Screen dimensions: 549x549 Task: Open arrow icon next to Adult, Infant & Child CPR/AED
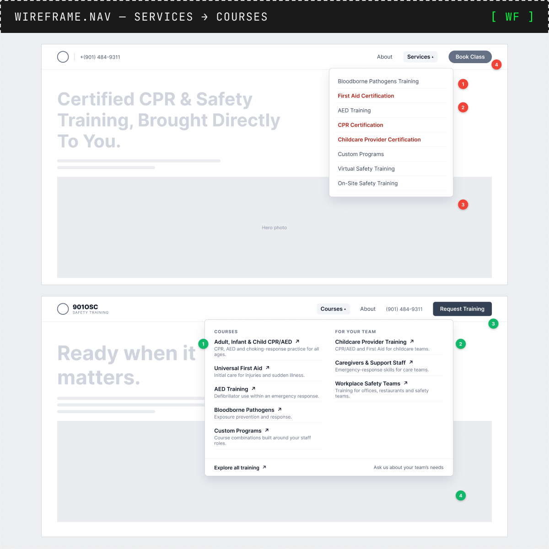297,341
